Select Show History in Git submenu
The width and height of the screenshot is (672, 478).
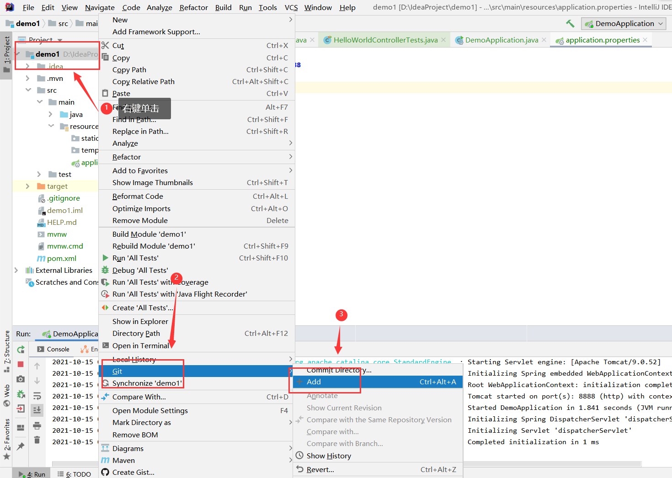click(378, 456)
